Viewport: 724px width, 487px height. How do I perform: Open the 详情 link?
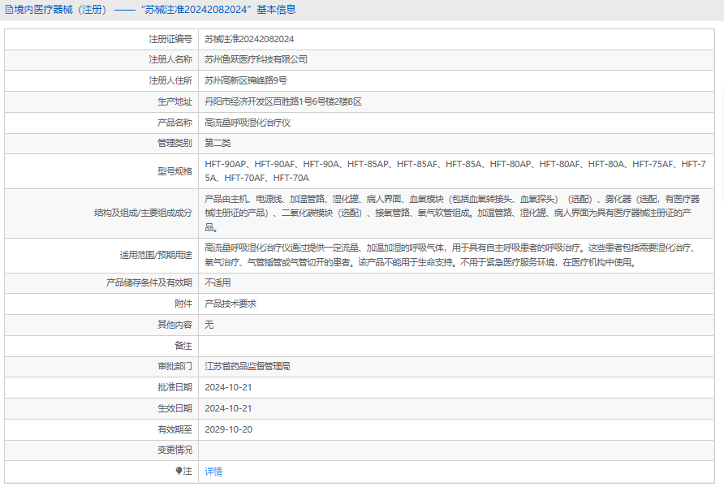(213, 472)
